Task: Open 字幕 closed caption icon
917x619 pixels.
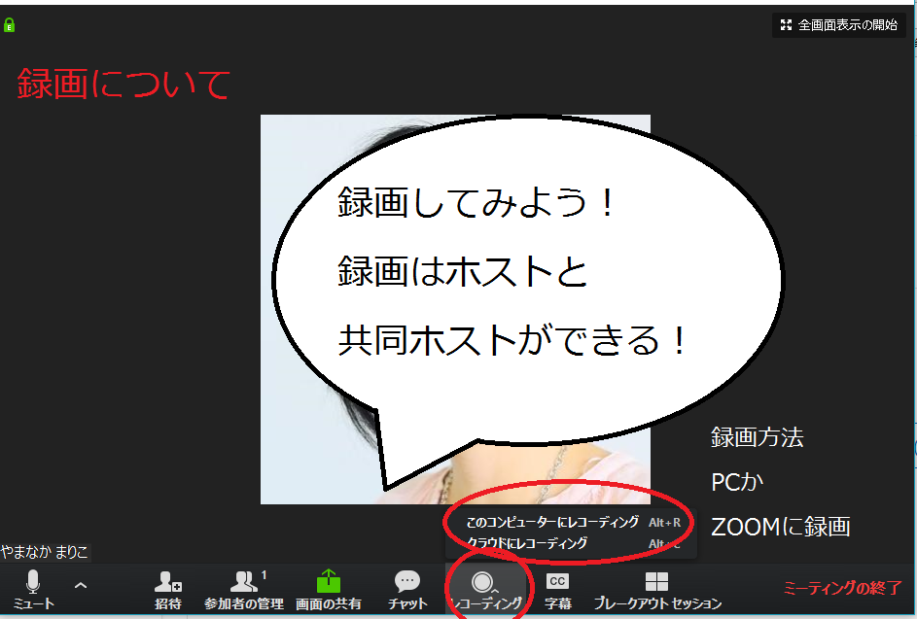Action: [557, 590]
